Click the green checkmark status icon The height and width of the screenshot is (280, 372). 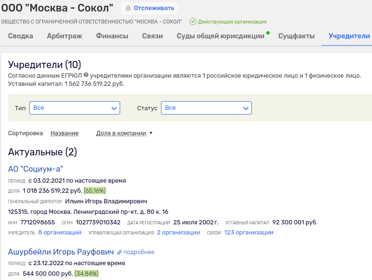(x=193, y=22)
